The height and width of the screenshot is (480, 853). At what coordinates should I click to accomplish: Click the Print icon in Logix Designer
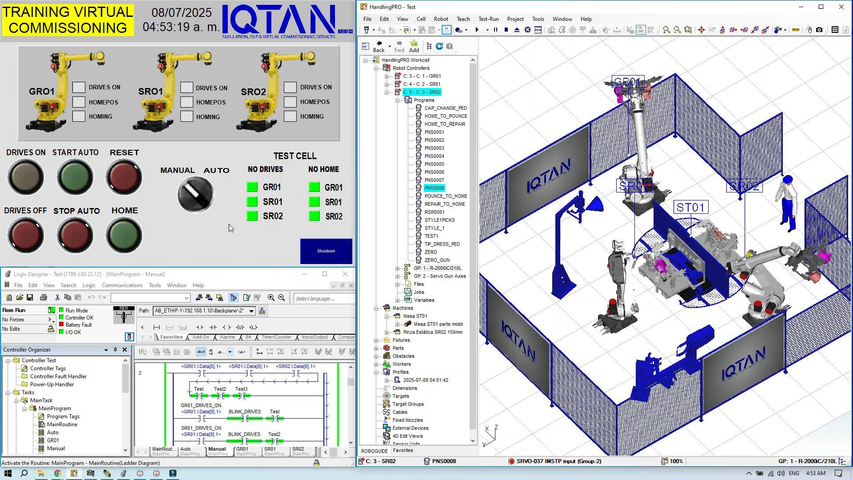coord(43,297)
